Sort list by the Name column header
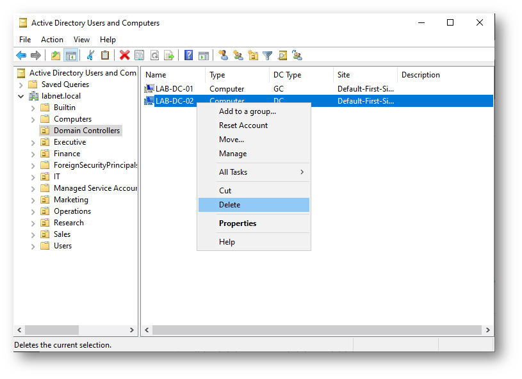Screen dimensions: 522x379 click(173, 75)
